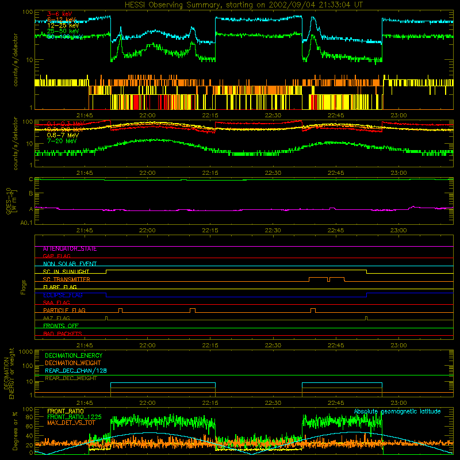Click 21:45 tick under the MeV panel
Screen dimensions: 460x460
85,173
